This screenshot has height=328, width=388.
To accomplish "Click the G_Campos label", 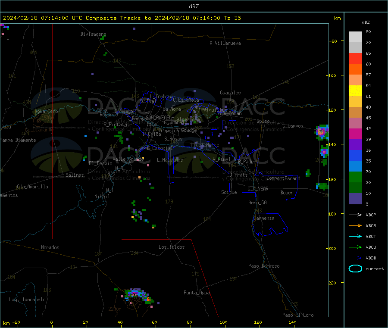I will pos(293,126).
